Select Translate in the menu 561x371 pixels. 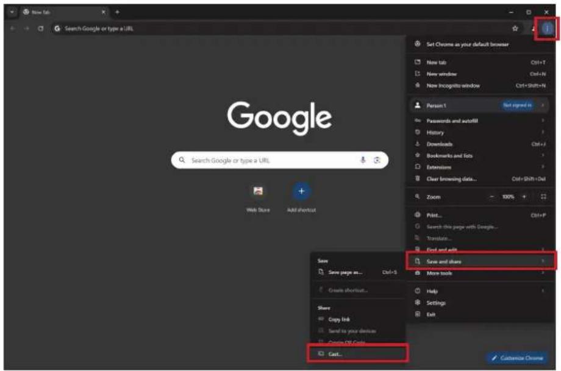pyautogui.click(x=481, y=238)
